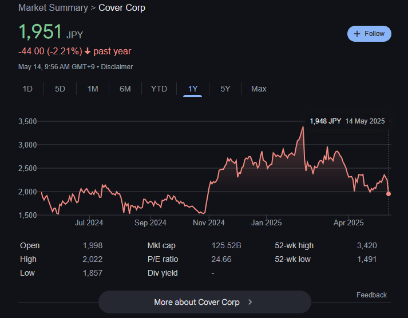Viewport: 408px width, 318px height.
Task: Switch to the 1D chart range
Action: pyautogui.click(x=27, y=89)
